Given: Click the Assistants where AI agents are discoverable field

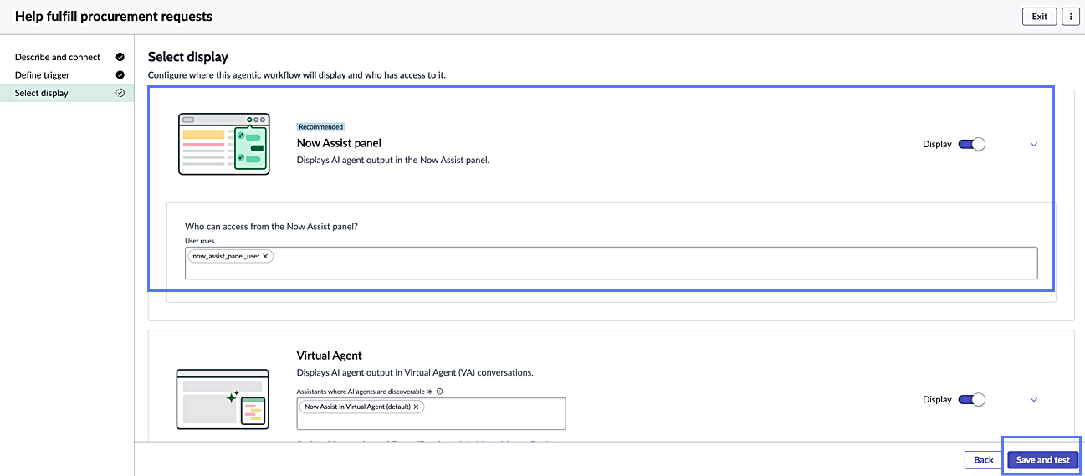Looking at the screenshot, I should click(432, 413).
